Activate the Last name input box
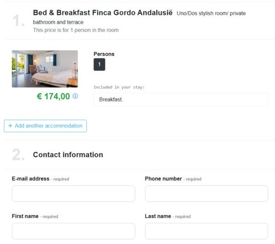Screen dimensions: 275x244 coord(206,231)
